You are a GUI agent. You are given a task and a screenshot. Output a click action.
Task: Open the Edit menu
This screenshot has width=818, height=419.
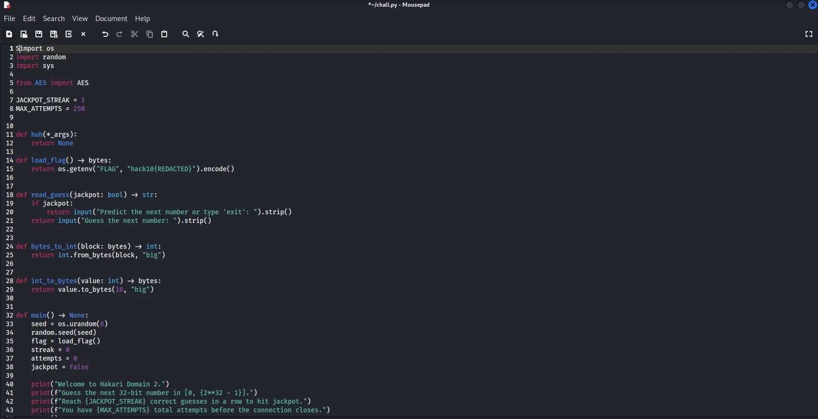click(29, 19)
